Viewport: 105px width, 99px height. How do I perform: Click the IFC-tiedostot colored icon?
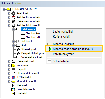click(x=13, y=77)
